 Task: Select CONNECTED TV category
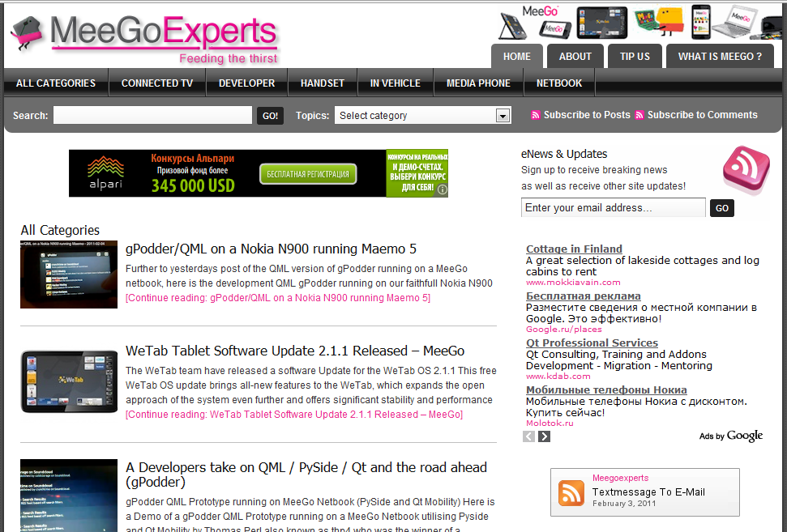pyautogui.click(x=157, y=83)
